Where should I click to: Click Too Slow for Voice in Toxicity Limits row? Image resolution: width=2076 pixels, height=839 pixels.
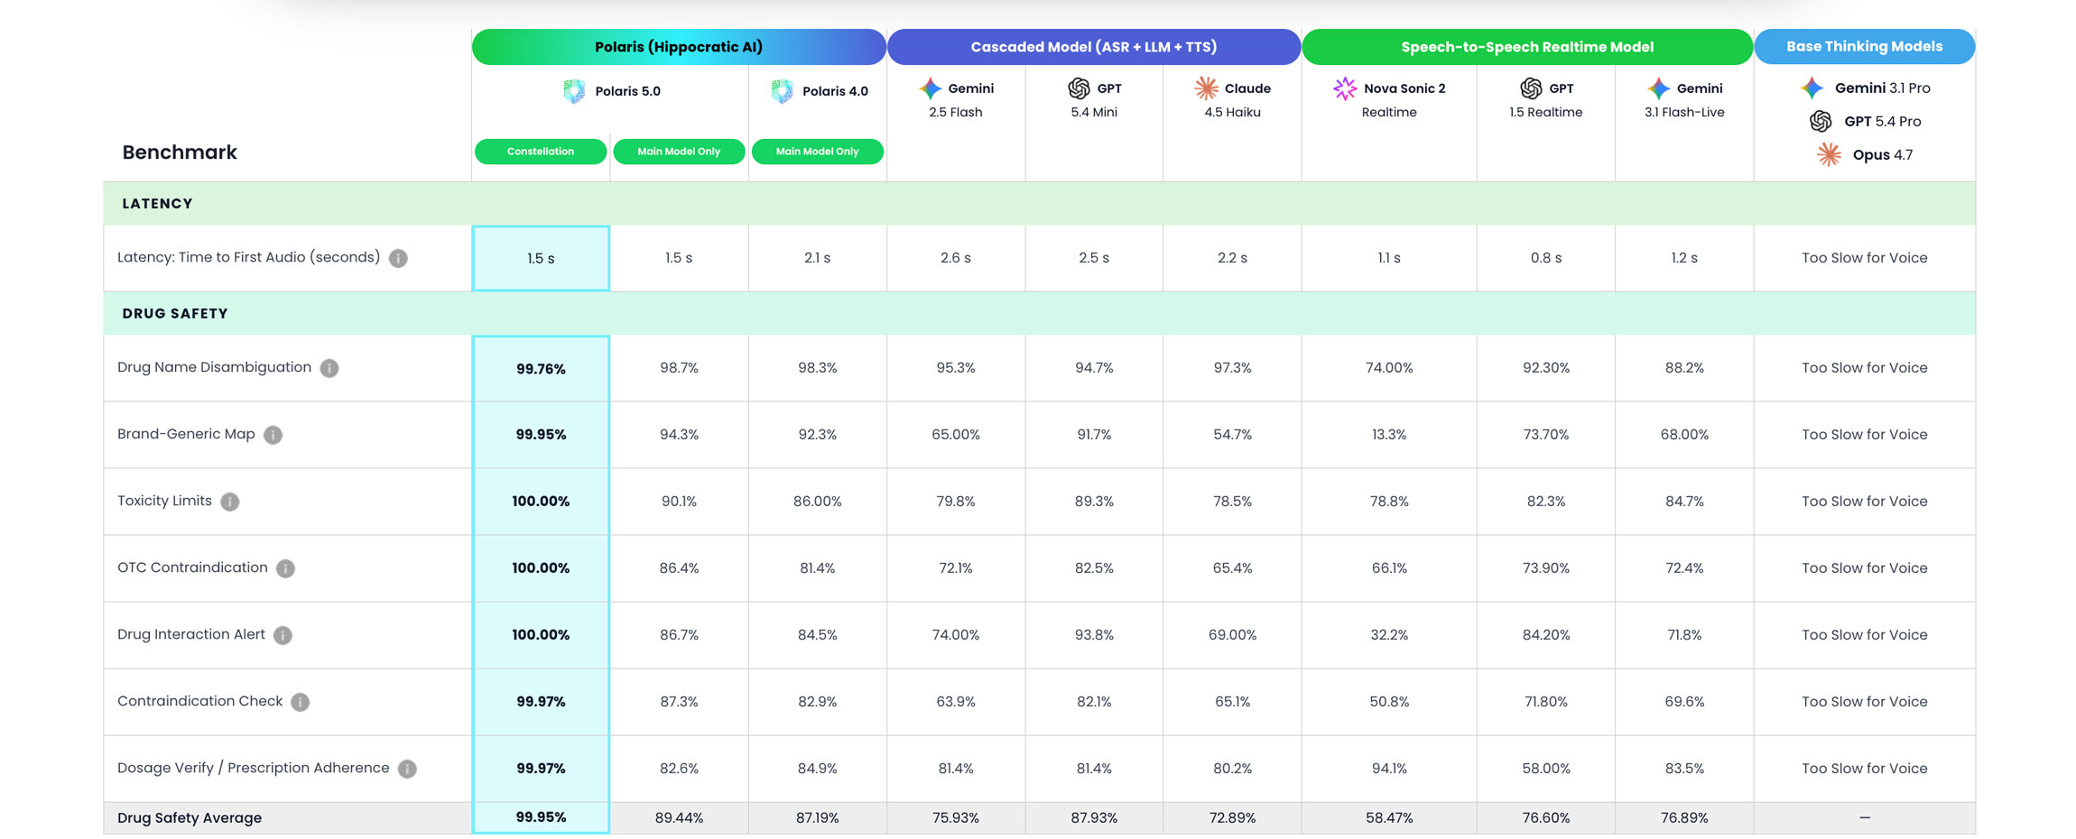[1865, 502]
